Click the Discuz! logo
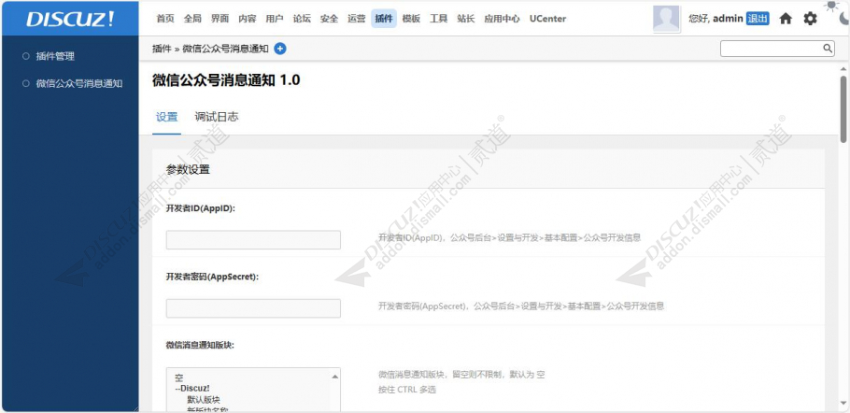Viewport: 850px width, 413px height. tap(70, 19)
